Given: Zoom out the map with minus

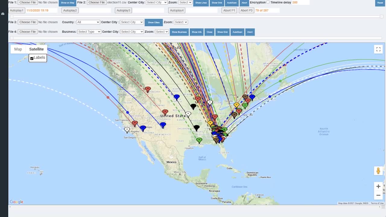Looking at the screenshot, I should click(378, 195).
